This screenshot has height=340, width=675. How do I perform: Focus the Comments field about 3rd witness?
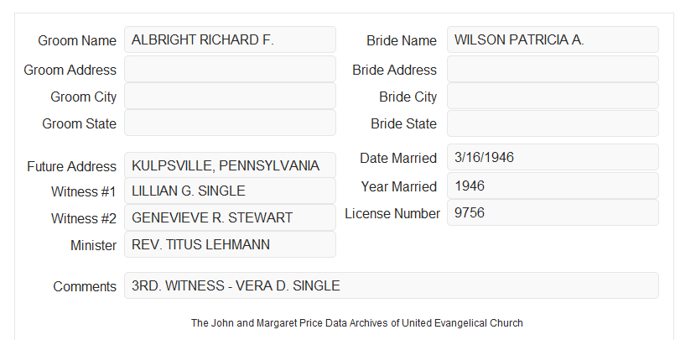(x=392, y=285)
